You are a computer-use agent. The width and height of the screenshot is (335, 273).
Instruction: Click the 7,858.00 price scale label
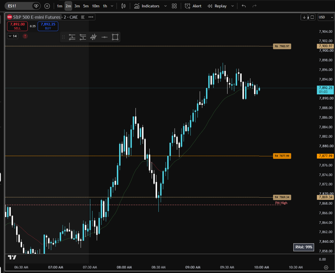pos(326,251)
